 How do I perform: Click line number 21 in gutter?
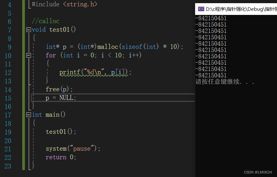pyautogui.click(x=8, y=149)
